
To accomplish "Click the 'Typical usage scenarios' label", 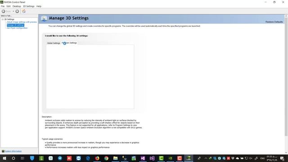I will pos(52,139).
